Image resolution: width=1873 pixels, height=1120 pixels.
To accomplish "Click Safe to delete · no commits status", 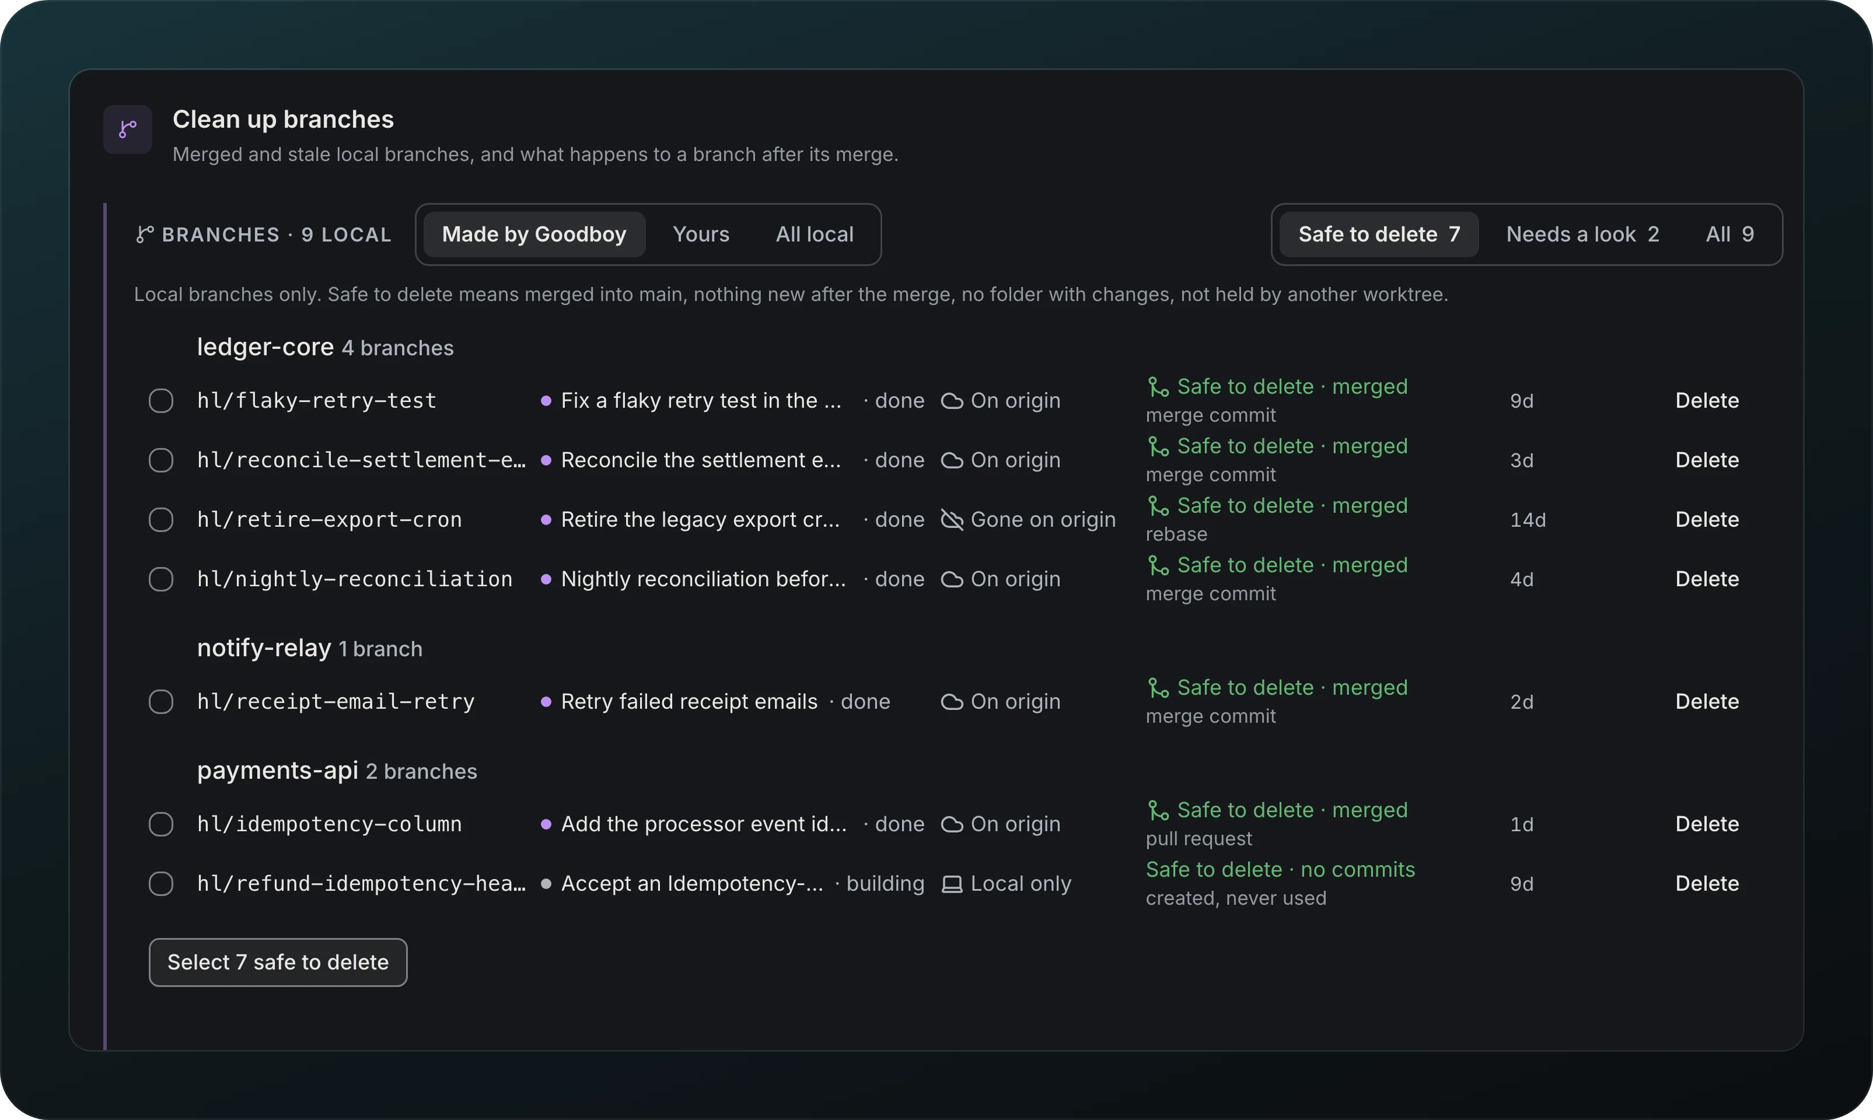I will [x=1280, y=870].
